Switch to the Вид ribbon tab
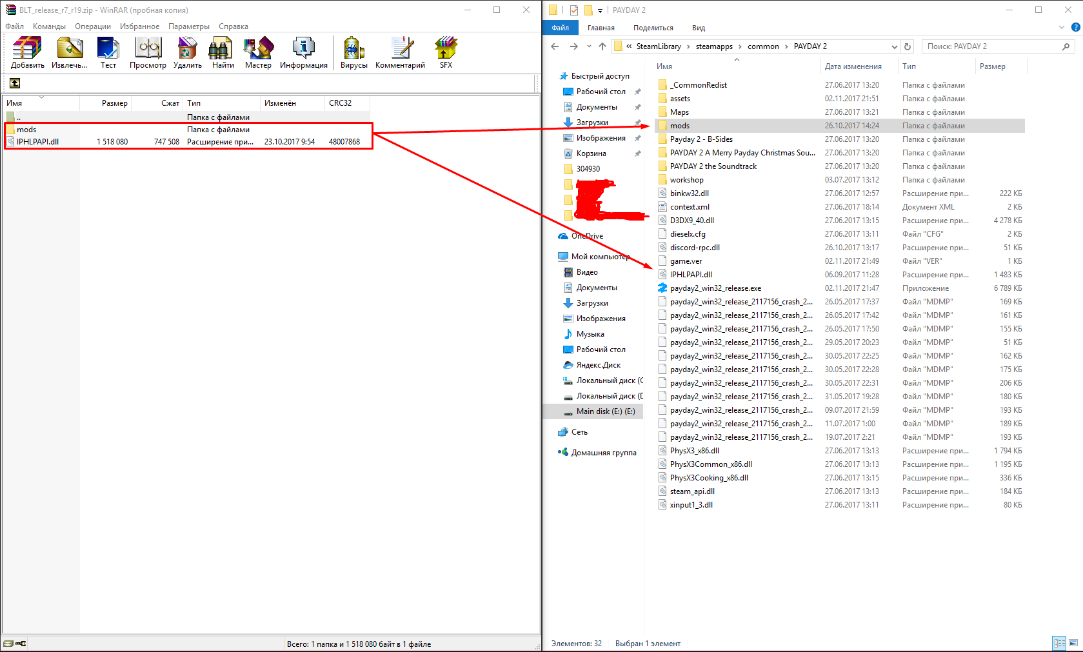 tap(699, 28)
